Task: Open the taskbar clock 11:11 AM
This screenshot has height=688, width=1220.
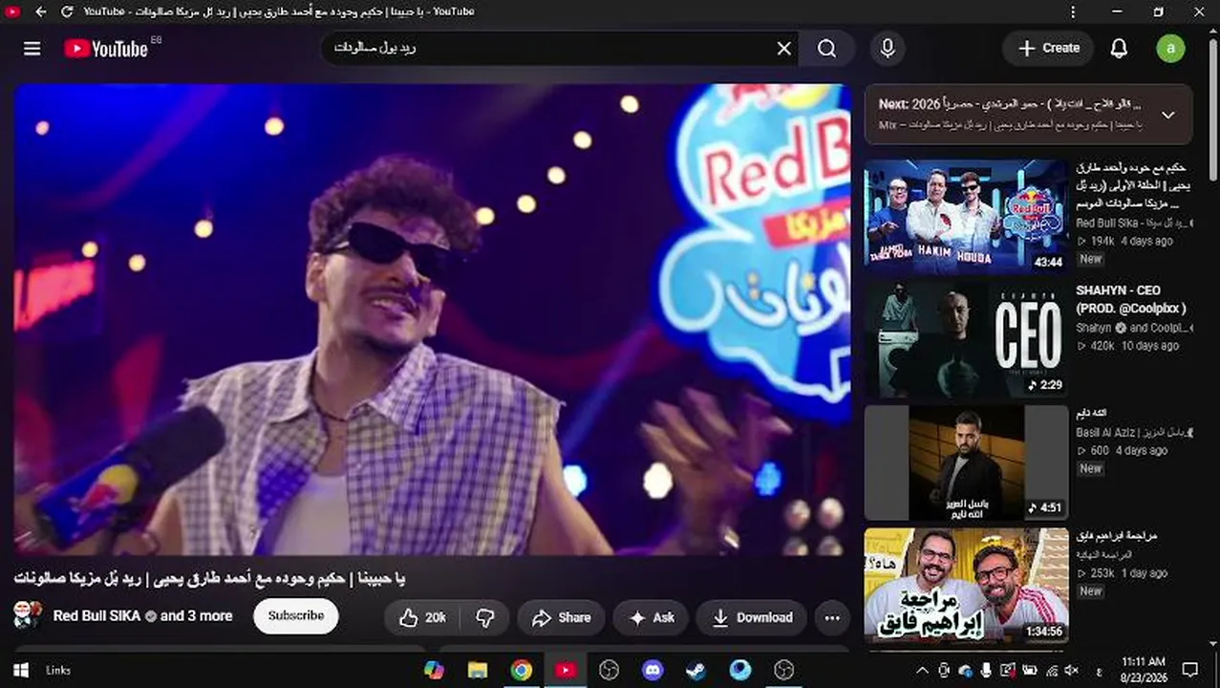Action: [1143, 670]
